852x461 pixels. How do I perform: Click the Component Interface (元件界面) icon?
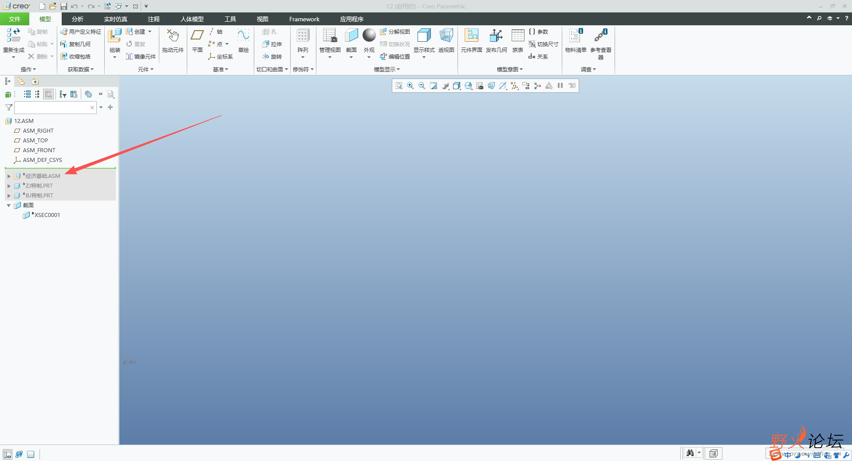471,35
